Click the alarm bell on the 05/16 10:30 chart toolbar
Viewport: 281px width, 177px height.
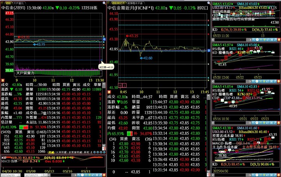pyautogui.click(x=279, y=123)
